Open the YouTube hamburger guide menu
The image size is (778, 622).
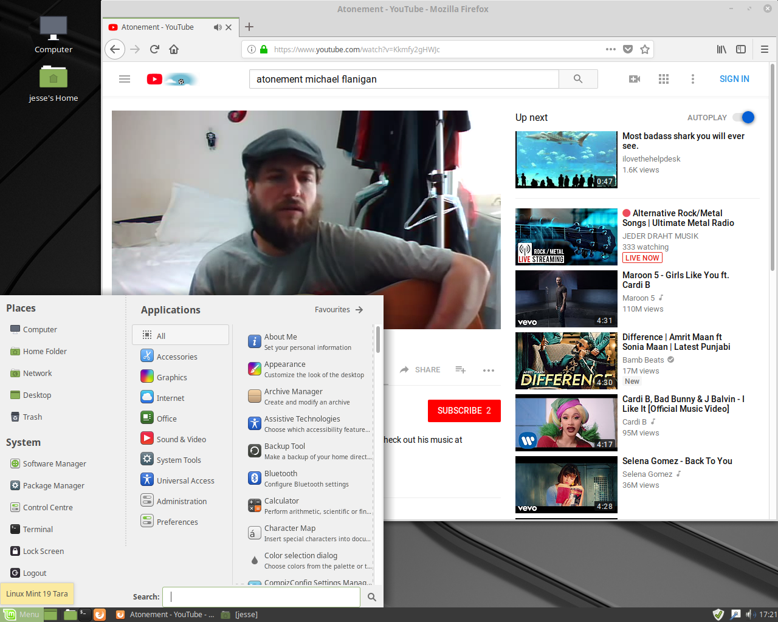[x=125, y=79]
